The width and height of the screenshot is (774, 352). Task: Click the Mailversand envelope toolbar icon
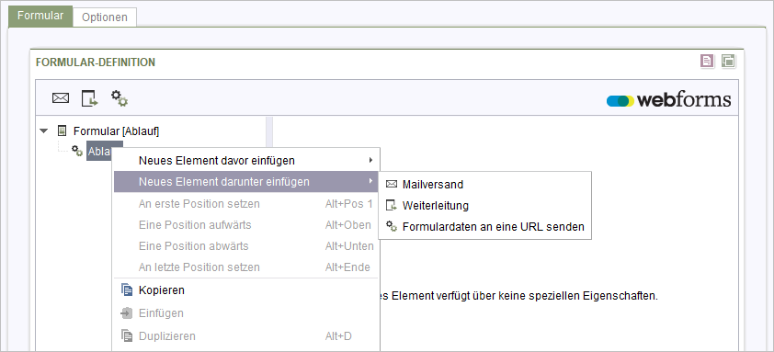[x=61, y=98]
